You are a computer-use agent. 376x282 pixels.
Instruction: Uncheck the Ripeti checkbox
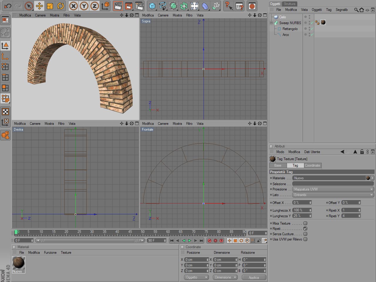305,229
